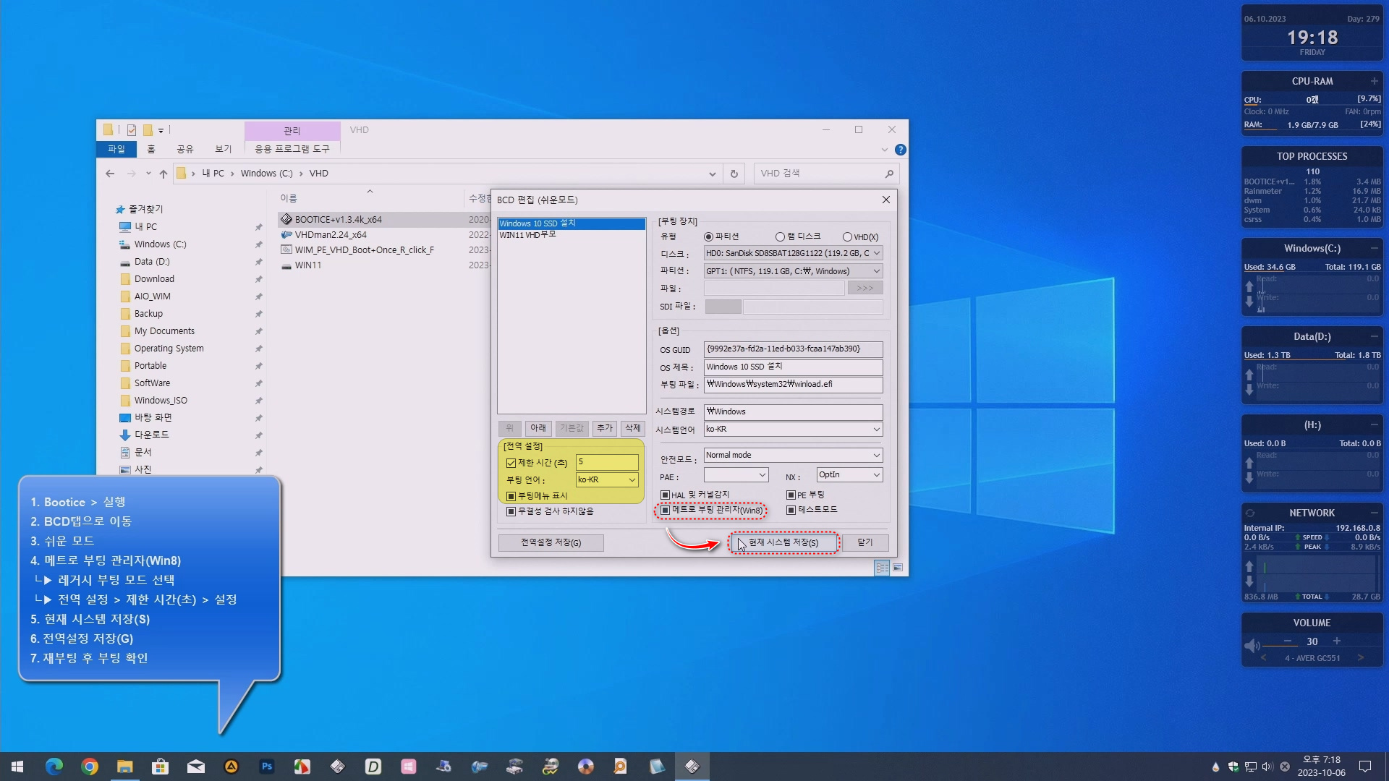Decrease volume with minus in widget
This screenshot has width=1389, height=781.
(1288, 641)
